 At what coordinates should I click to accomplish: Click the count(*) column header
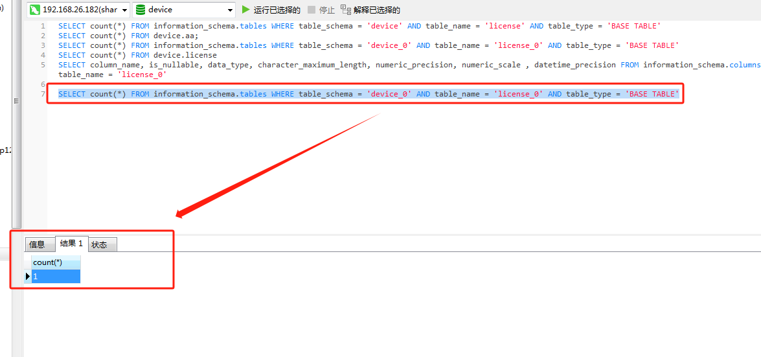point(55,262)
